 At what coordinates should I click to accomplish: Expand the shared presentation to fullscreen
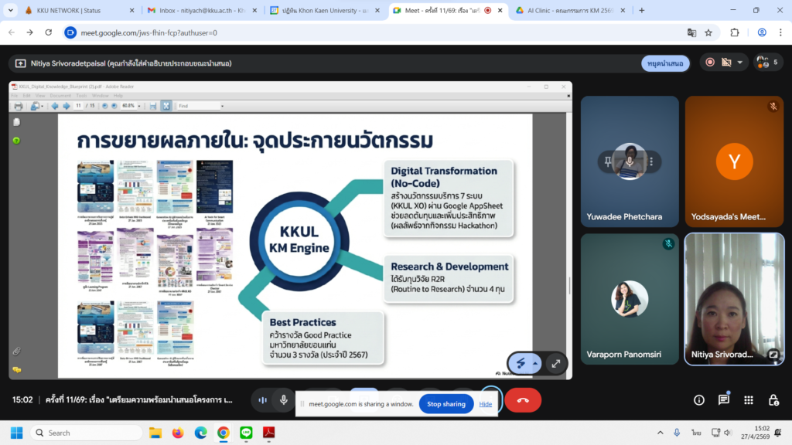tap(555, 363)
